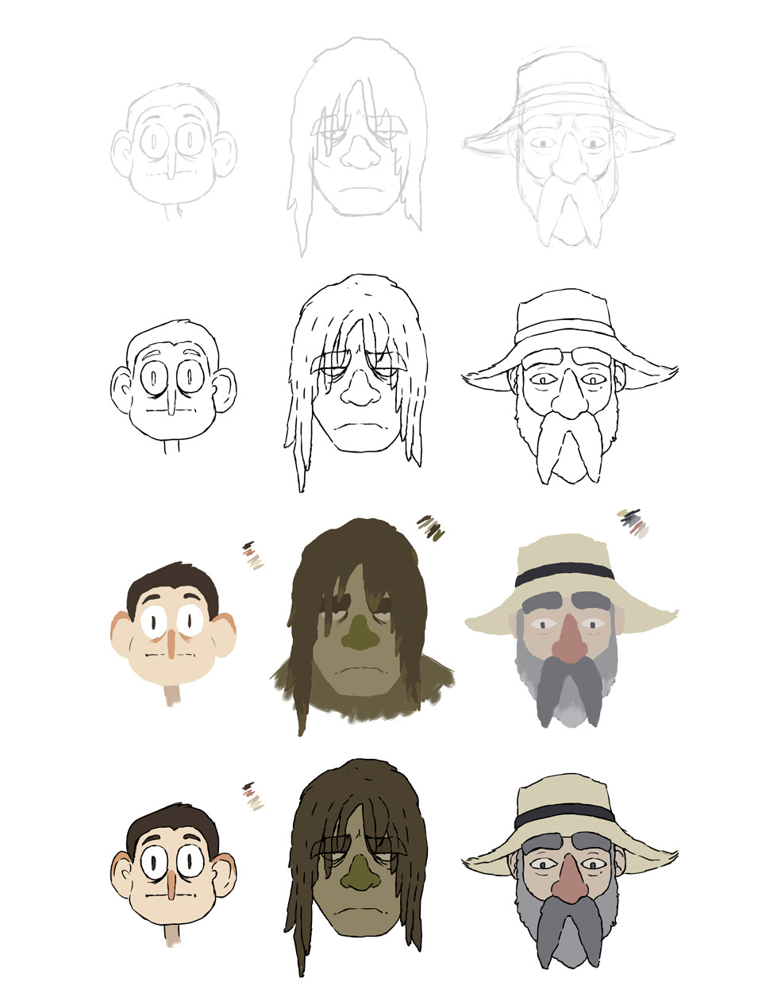Click the inked line-art boy head
The height and width of the screenshot is (993, 762).
coord(173,386)
